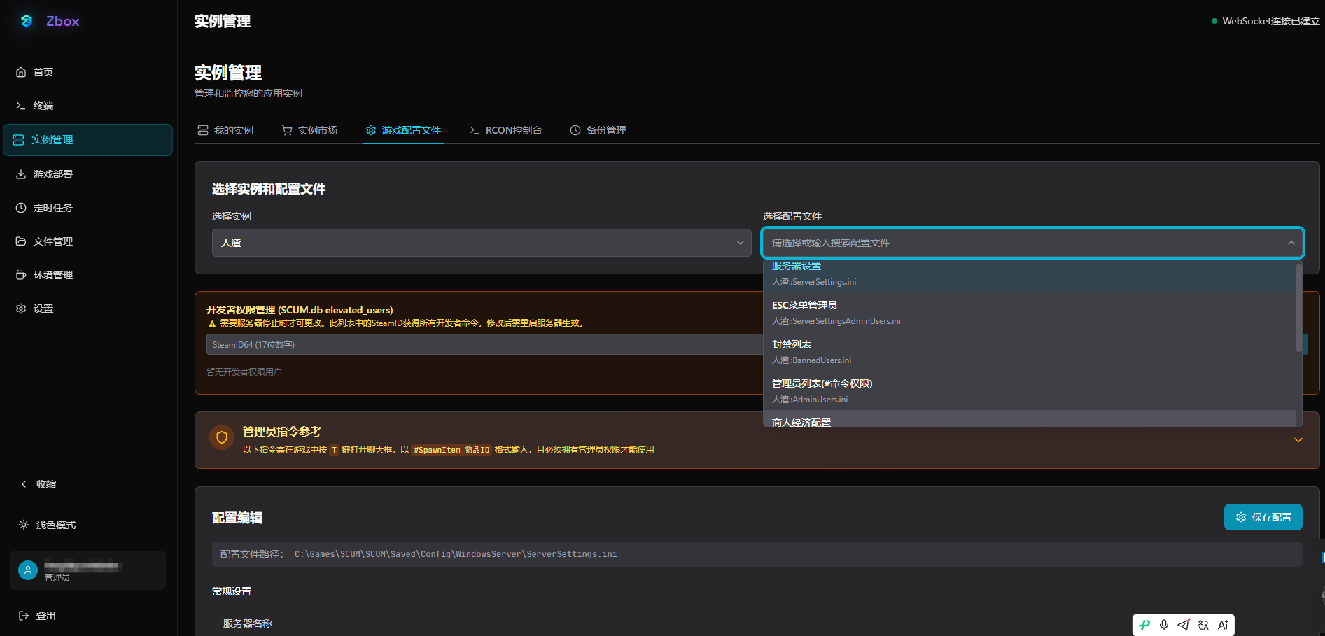Screen dimensions: 1325x636
Task: Open 首页 home page in sidebar
Action: (x=87, y=72)
